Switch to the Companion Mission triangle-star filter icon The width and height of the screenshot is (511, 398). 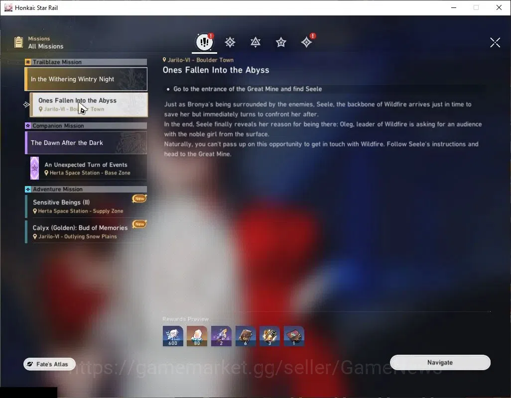click(x=255, y=42)
